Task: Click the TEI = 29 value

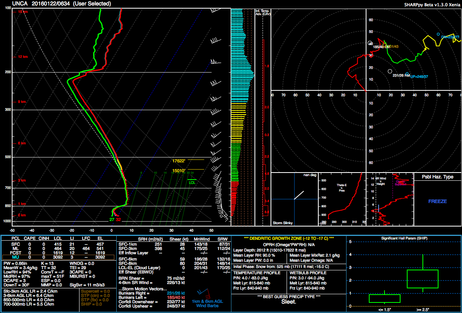Action: (78, 268)
